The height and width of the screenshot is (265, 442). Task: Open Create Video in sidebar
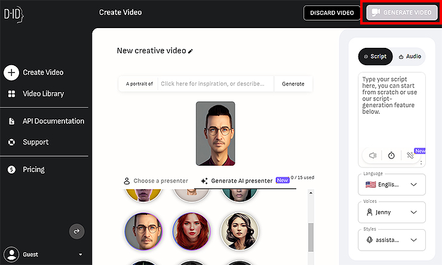click(43, 72)
